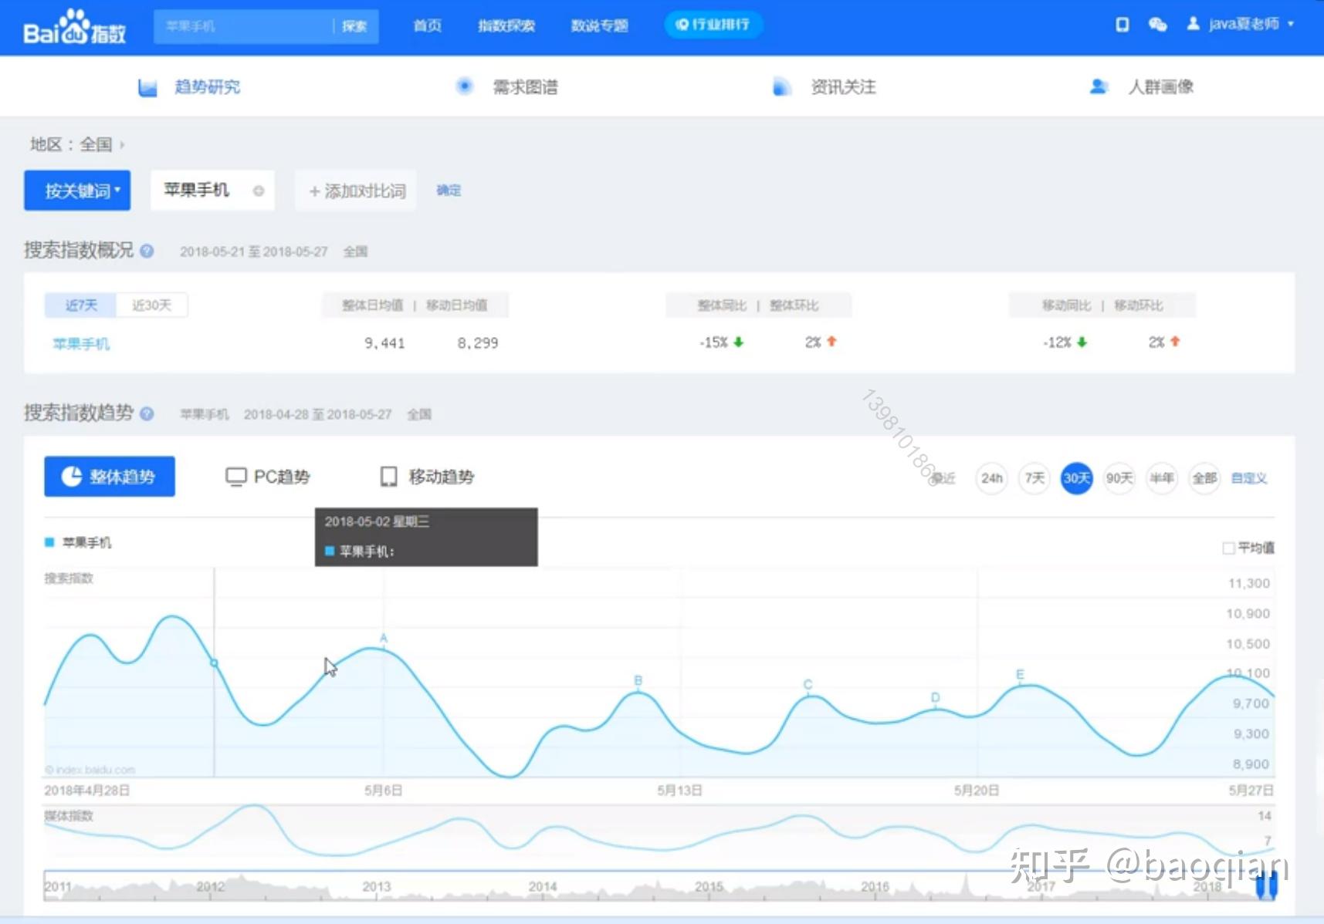Viewport: 1324px width, 924px height.
Task: Show the 移动趋势 chart
Action: pos(427,477)
